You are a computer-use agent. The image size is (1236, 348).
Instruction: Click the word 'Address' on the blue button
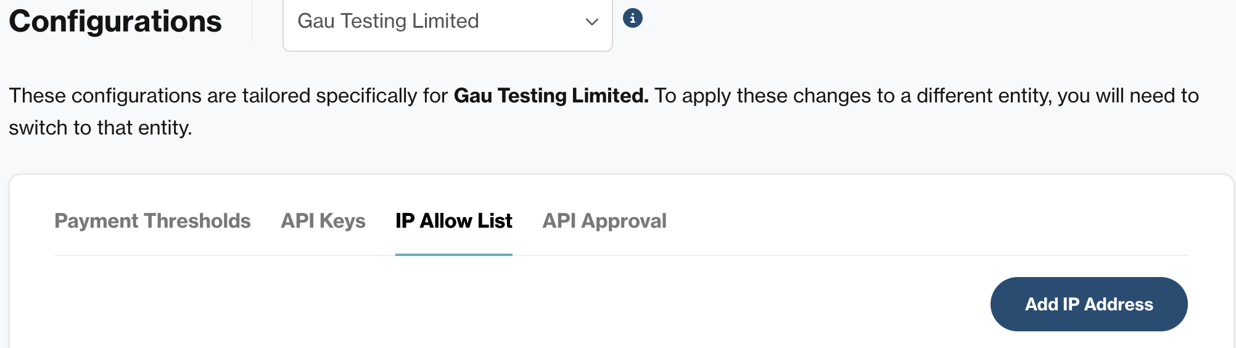pyautogui.click(x=1119, y=304)
